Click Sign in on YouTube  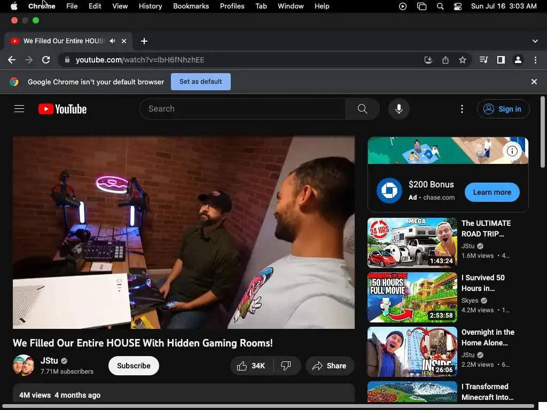[x=503, y=109]
